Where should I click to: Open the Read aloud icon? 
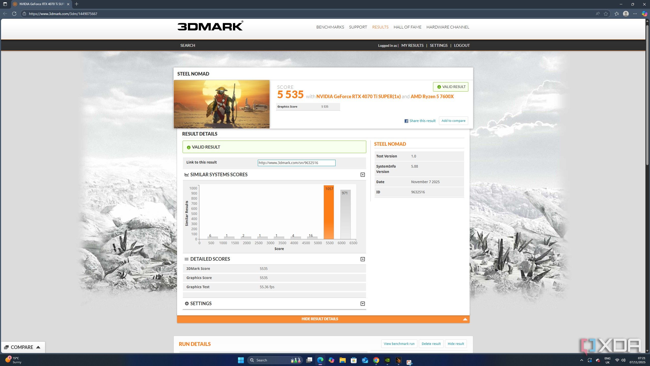tap(598, 14)
